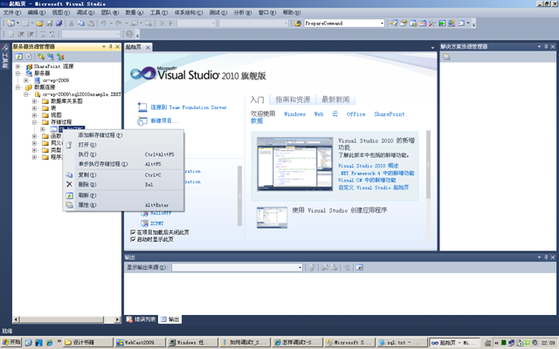Click the Copy toolbar icon
The height and width of the screenshot is (349, 559).
(x=81, y=24)
